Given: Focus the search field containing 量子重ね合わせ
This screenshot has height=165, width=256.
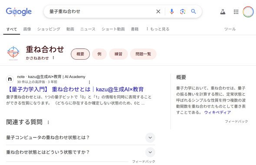Looking at the screenshot, I should coord(101,11).
